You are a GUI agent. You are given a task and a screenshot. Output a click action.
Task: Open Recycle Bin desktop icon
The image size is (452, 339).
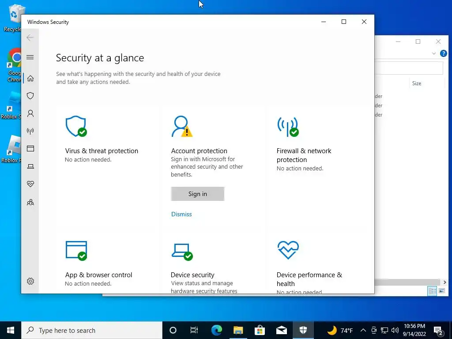tap(12, 18)
